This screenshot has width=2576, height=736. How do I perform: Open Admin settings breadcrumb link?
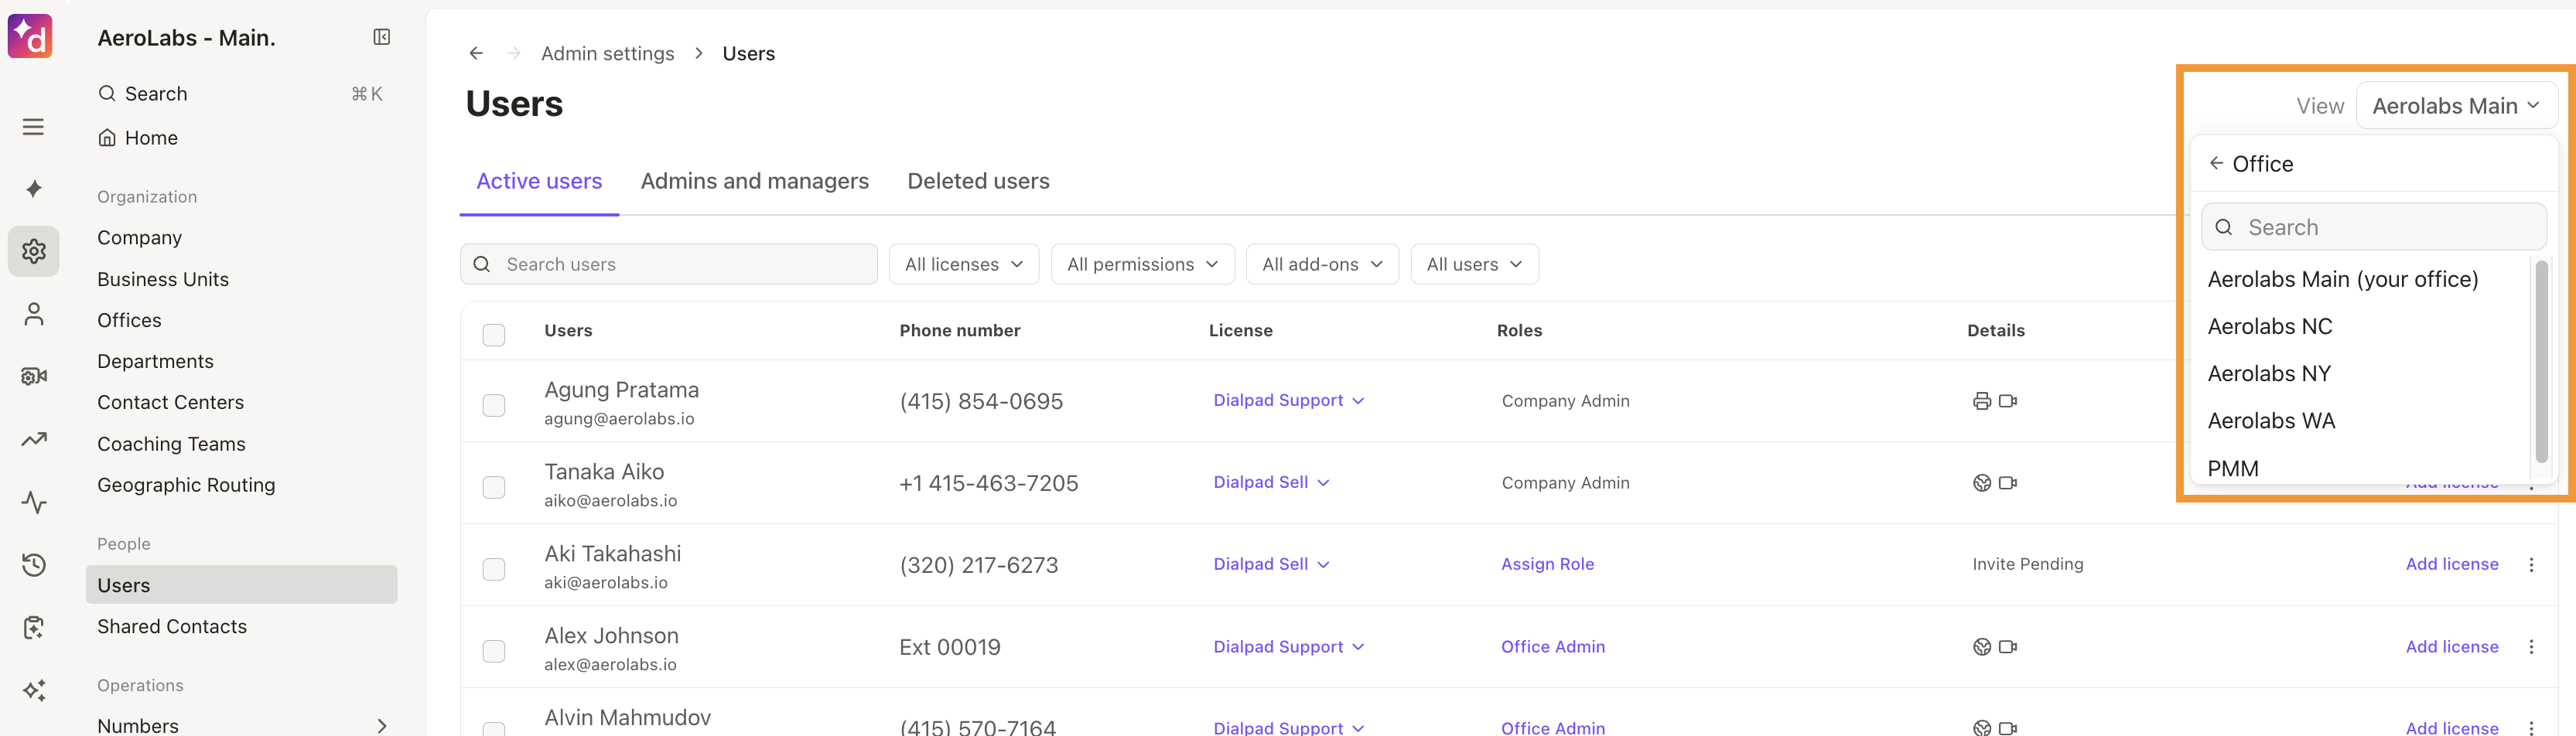(x=607, y=53)
